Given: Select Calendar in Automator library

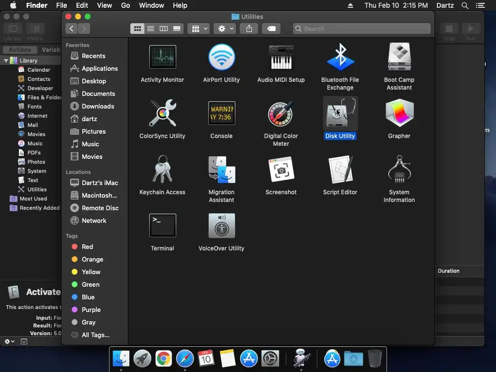Looking at the screenshot, I should pyautogui.click(x=34, y=70).
